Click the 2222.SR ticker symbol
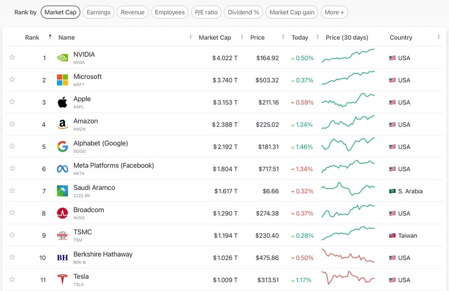 tap(81, 196)
